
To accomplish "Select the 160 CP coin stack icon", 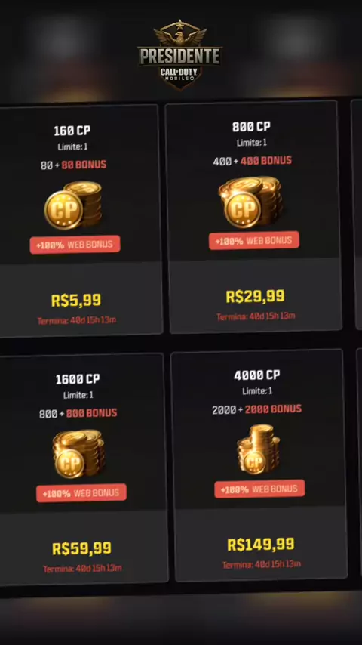I will 73,205.
